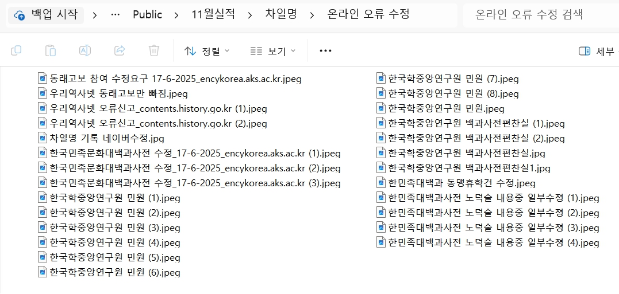
Task: Select 우리역사넷 오류신고_contents.history.go.kr (2).jpeg
Action: point(152,123)
